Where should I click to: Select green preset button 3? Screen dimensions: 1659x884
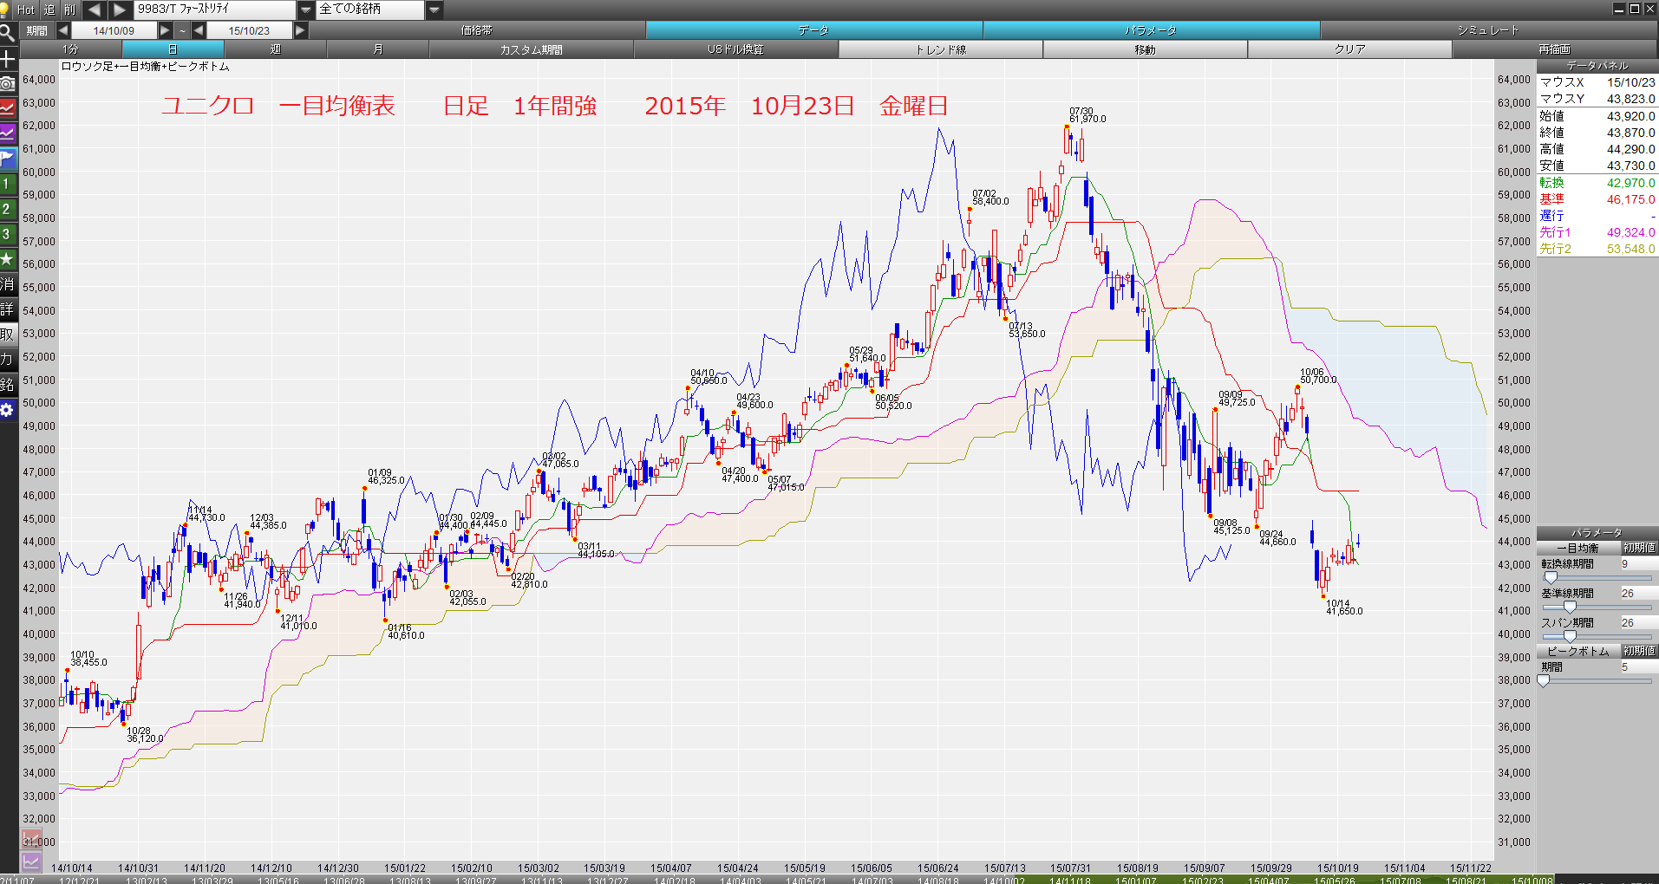pyautogui.click(x=8, y=234)
